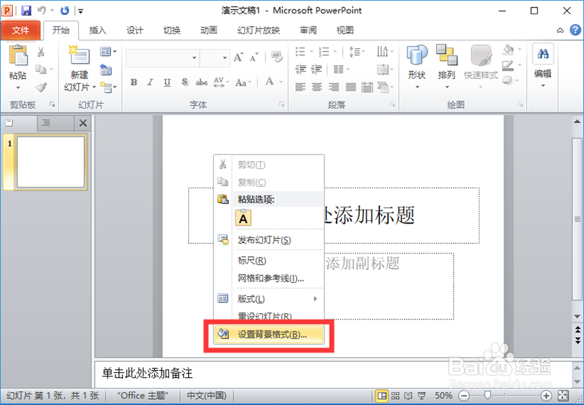Click Keep Text Only paste option

click(x=243, y=218)
